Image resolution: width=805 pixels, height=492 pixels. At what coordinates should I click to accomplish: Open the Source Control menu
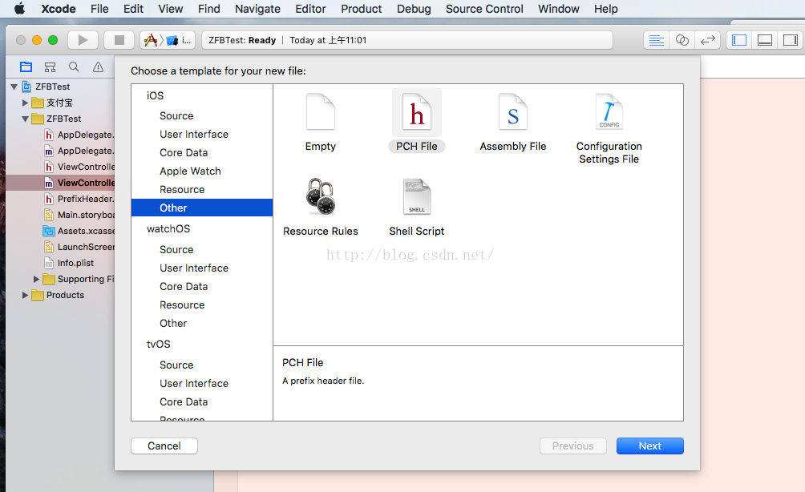[484, 9]
